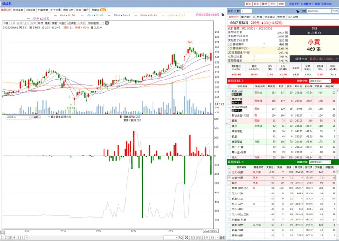Tick select-all checkbox in 賣超 table header
This screenshot has height=241, width=339.
point(229,167)
